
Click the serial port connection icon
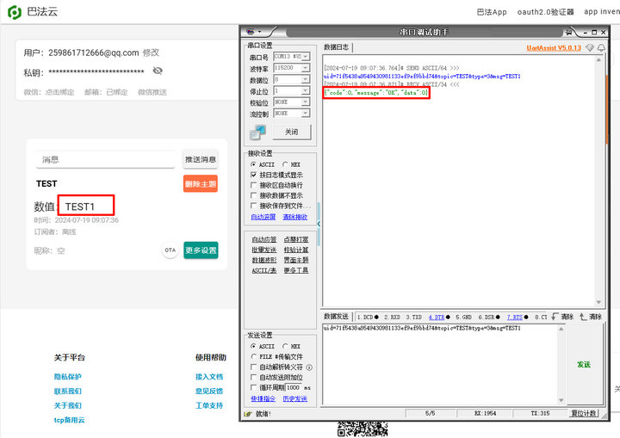(x=258, y=133)
